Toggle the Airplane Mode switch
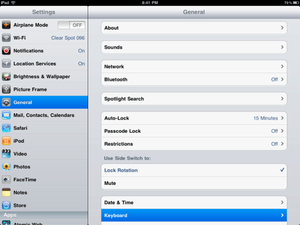Viewport: 300px width, 225px height. coord(71,25)
